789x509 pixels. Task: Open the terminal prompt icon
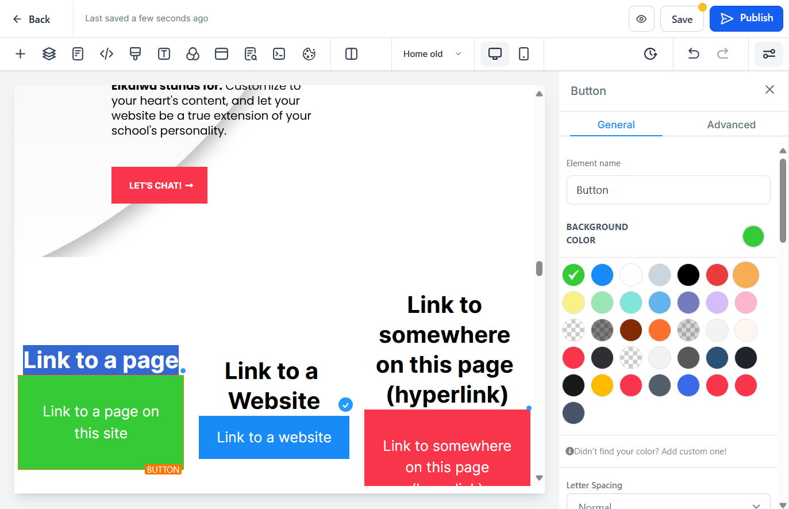click(x=279, y=54)
